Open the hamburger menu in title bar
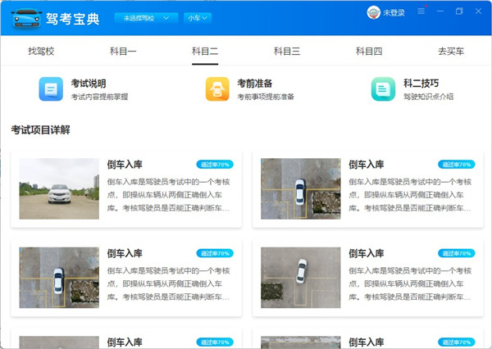The width and height of the screenshot is (492, 349). coord(421,11)
